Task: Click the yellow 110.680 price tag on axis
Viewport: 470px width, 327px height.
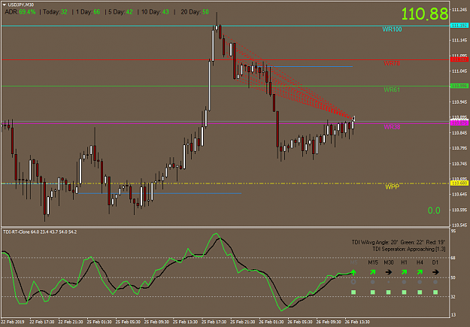Action: coord(459,183)
